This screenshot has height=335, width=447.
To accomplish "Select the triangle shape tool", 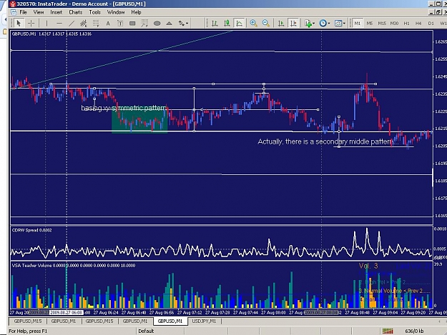I will [170, 24].
